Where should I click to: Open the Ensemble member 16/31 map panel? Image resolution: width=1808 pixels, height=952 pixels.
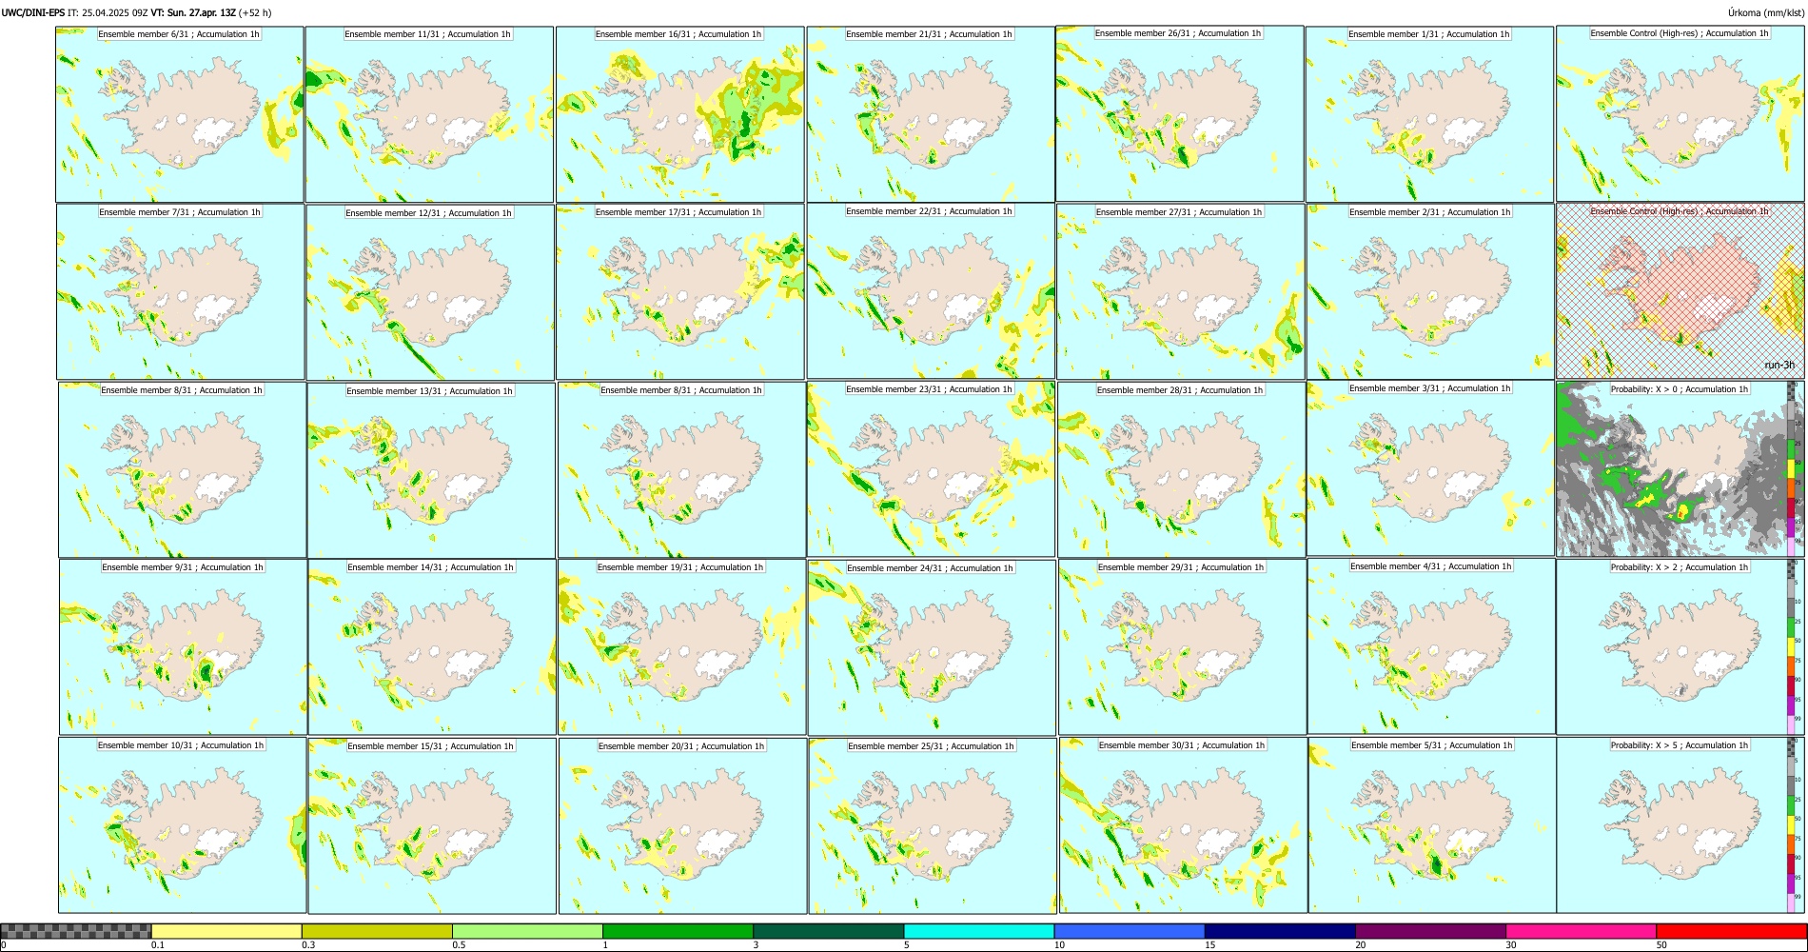tap(680, 114)
